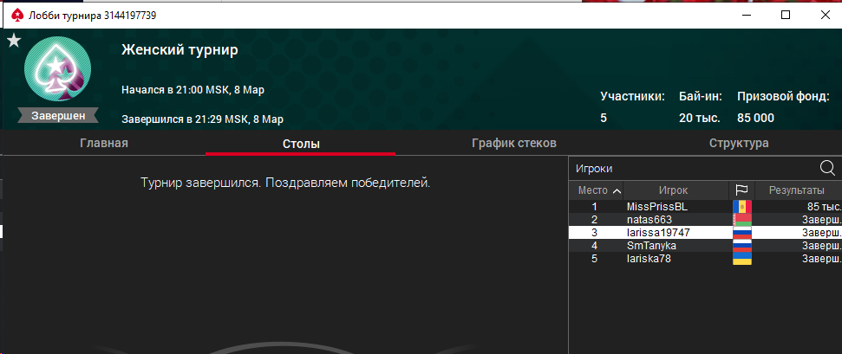Click the Russian flag next to SmTanyka

tap(742, 246)
